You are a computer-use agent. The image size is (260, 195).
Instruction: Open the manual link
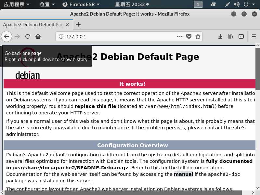coord(184,174)
